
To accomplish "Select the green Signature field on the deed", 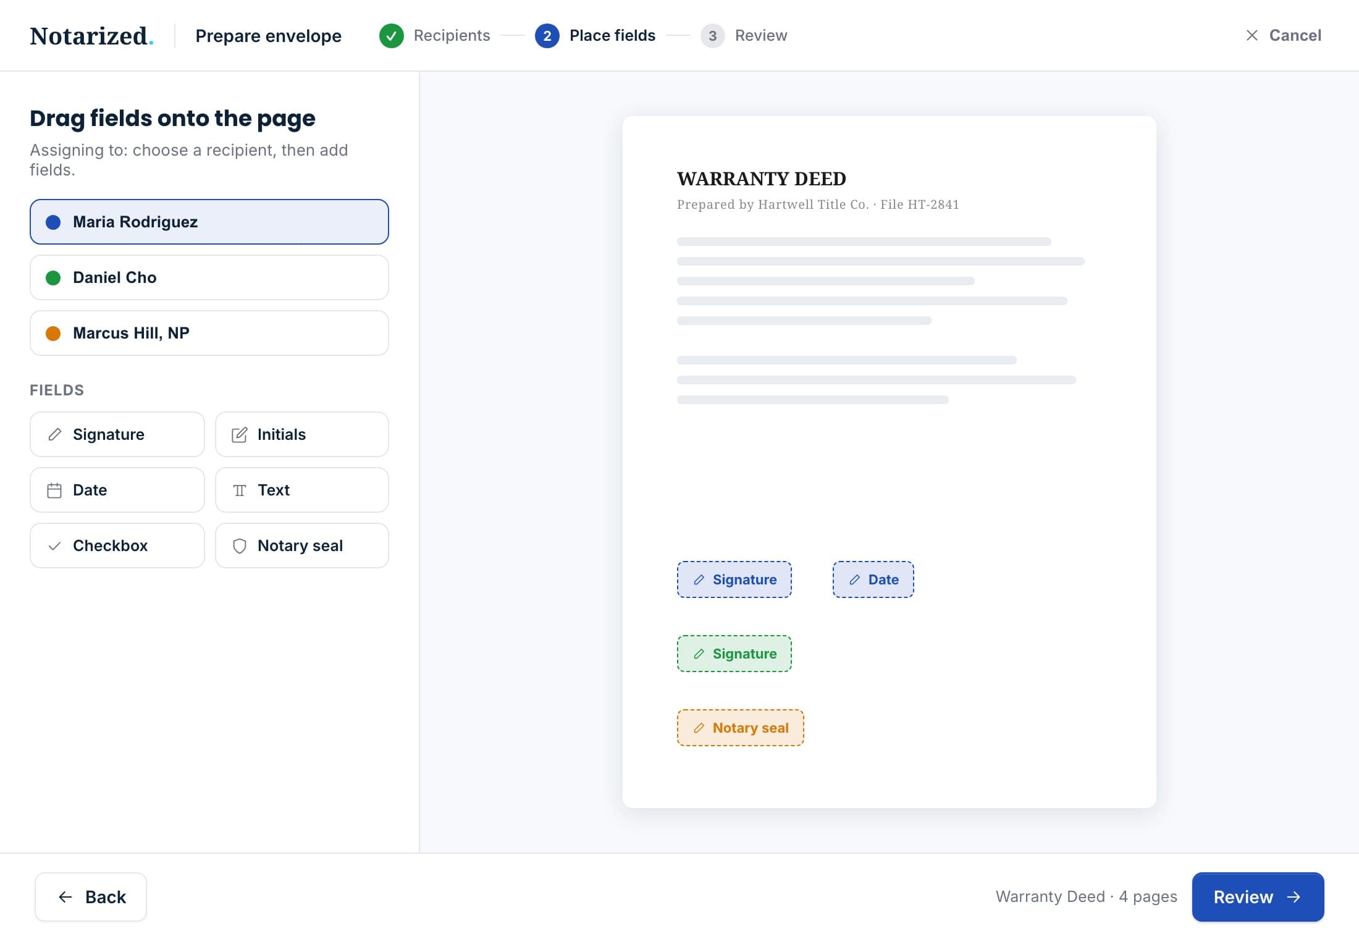I will [734, 654].
